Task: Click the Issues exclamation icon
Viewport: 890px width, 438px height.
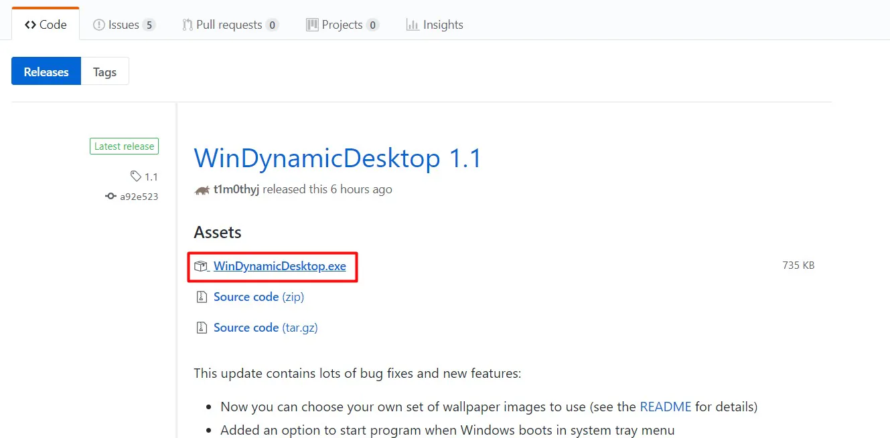Action: click(98, 25)
